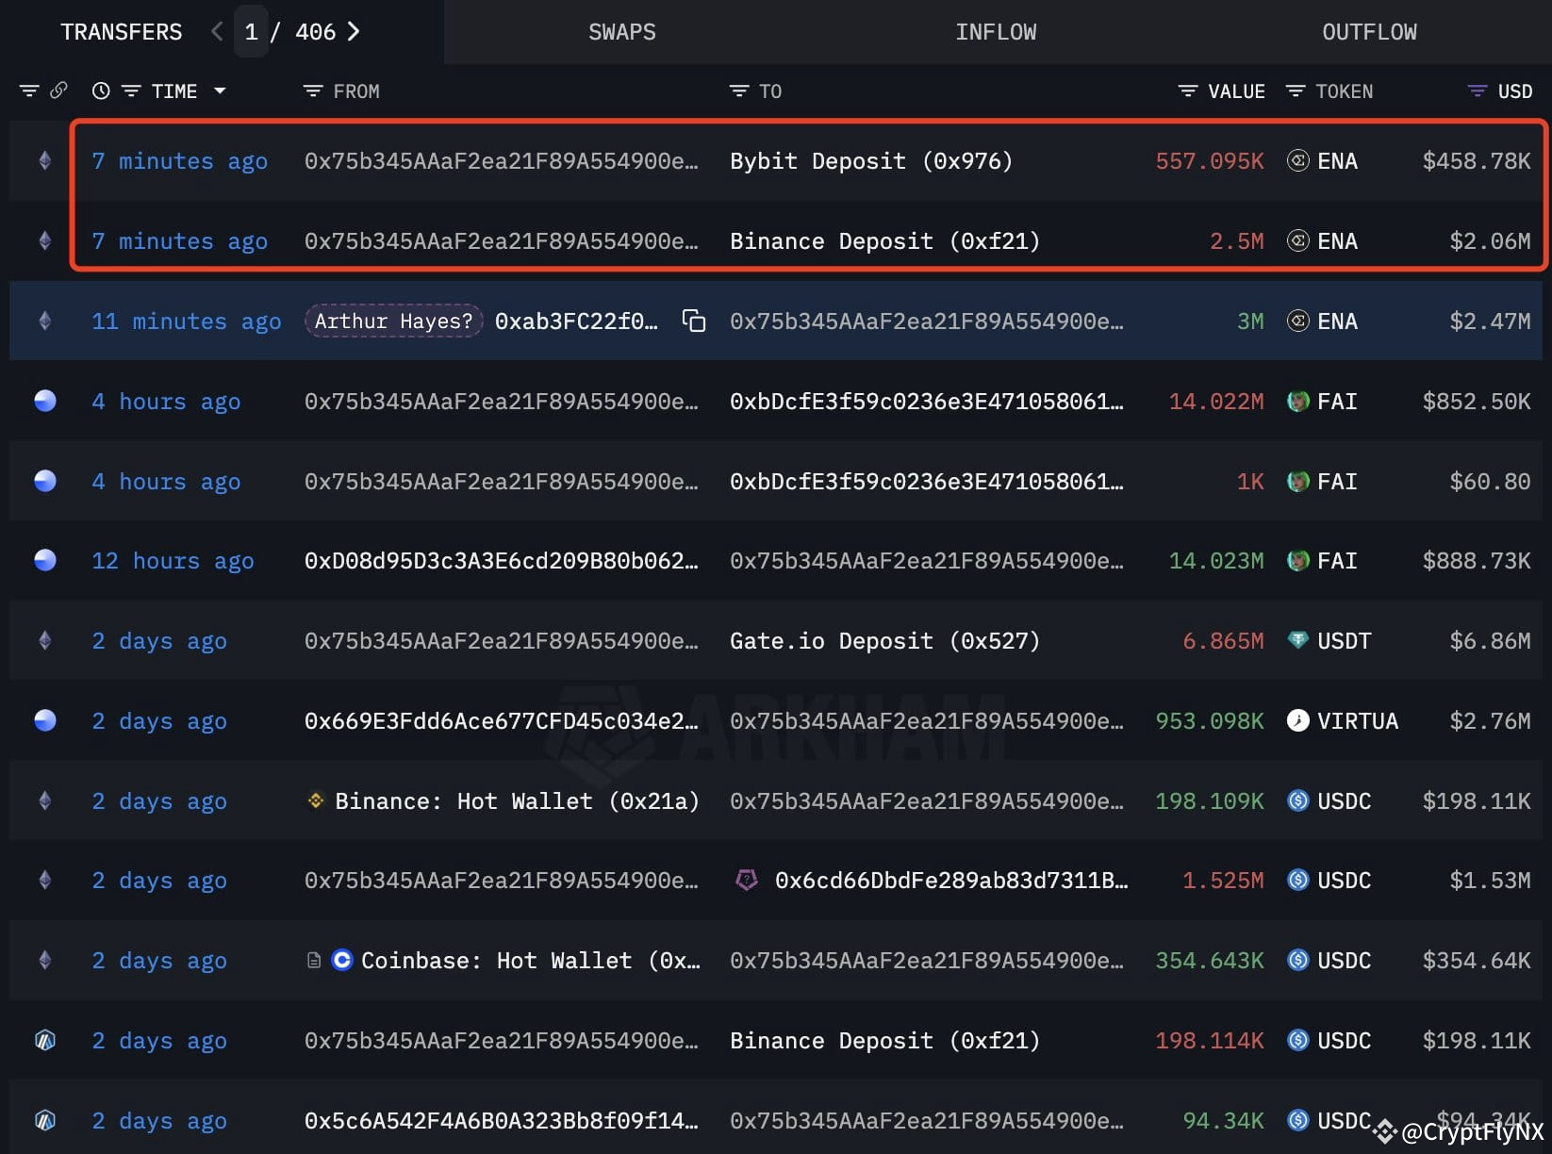Open 7 minutes ago Binance transaction
Viewport: 1552px width, 1154px height.
(179, 241)
